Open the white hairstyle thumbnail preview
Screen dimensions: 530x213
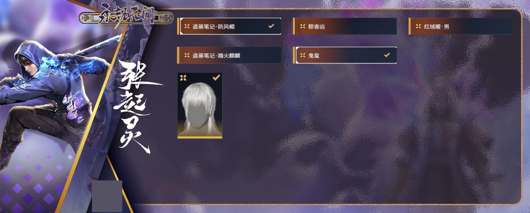(200, 105)
